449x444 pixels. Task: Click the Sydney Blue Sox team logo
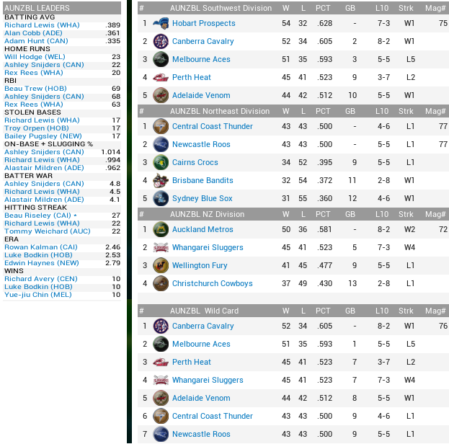click(x=161, y=198)
